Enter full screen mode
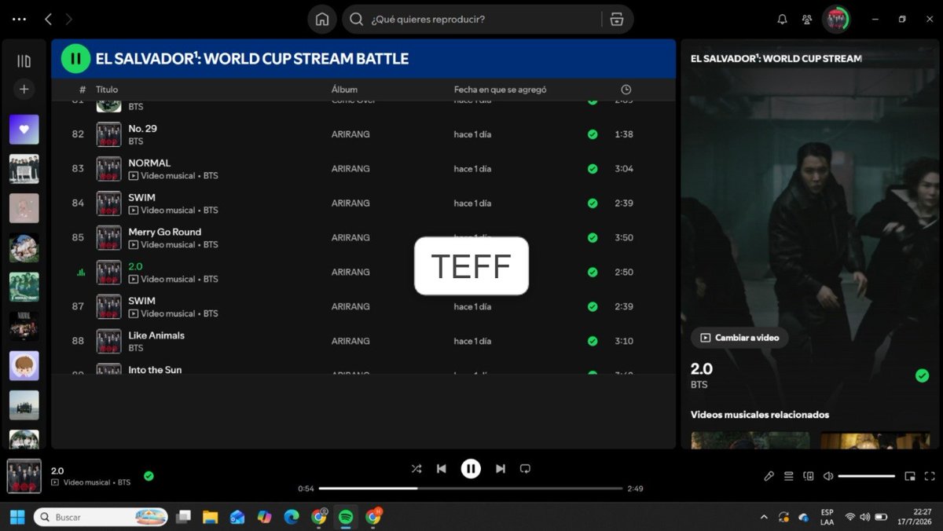 [930, 476]
